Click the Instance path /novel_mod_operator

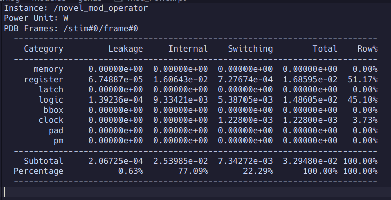pyautogui.click(x=101, y=8)
